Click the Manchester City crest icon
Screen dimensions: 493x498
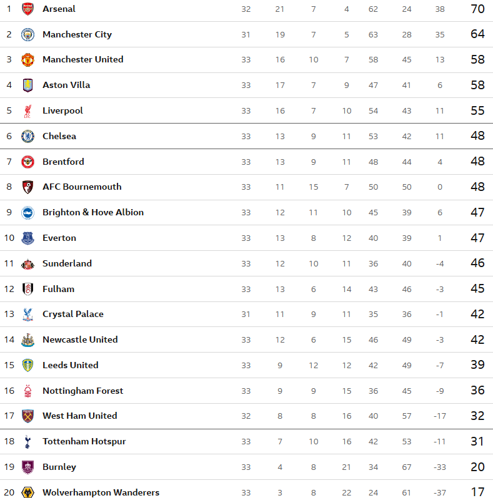point(27,34)
